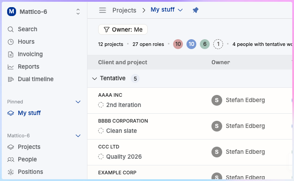
Task: Collapse the Tentative project group
Action: point(94,78)
